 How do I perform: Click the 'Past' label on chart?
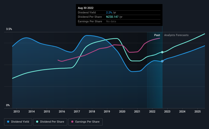157,35
